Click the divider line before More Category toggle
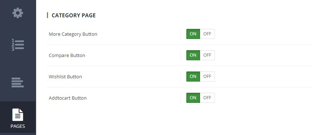The width and height of the screenshot is (312, 135). coord(181,34)
